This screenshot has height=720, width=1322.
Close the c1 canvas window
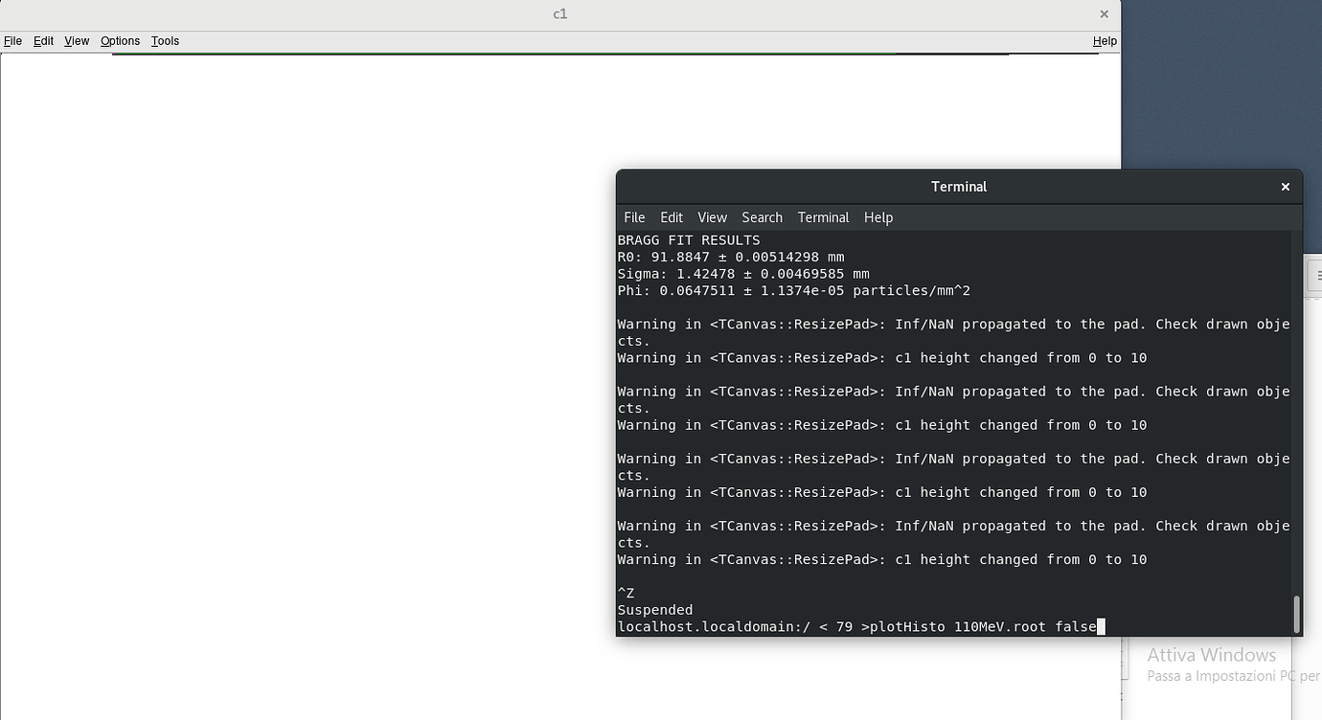click(x=1104, y=14)
